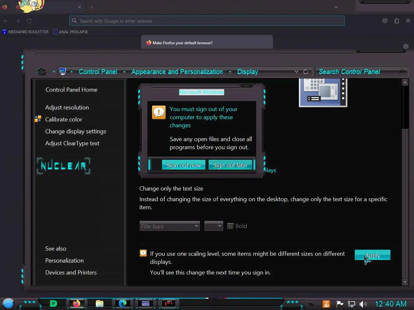Open the volume speaker tray icon
The image size is (414, 310).
[363, 304]
